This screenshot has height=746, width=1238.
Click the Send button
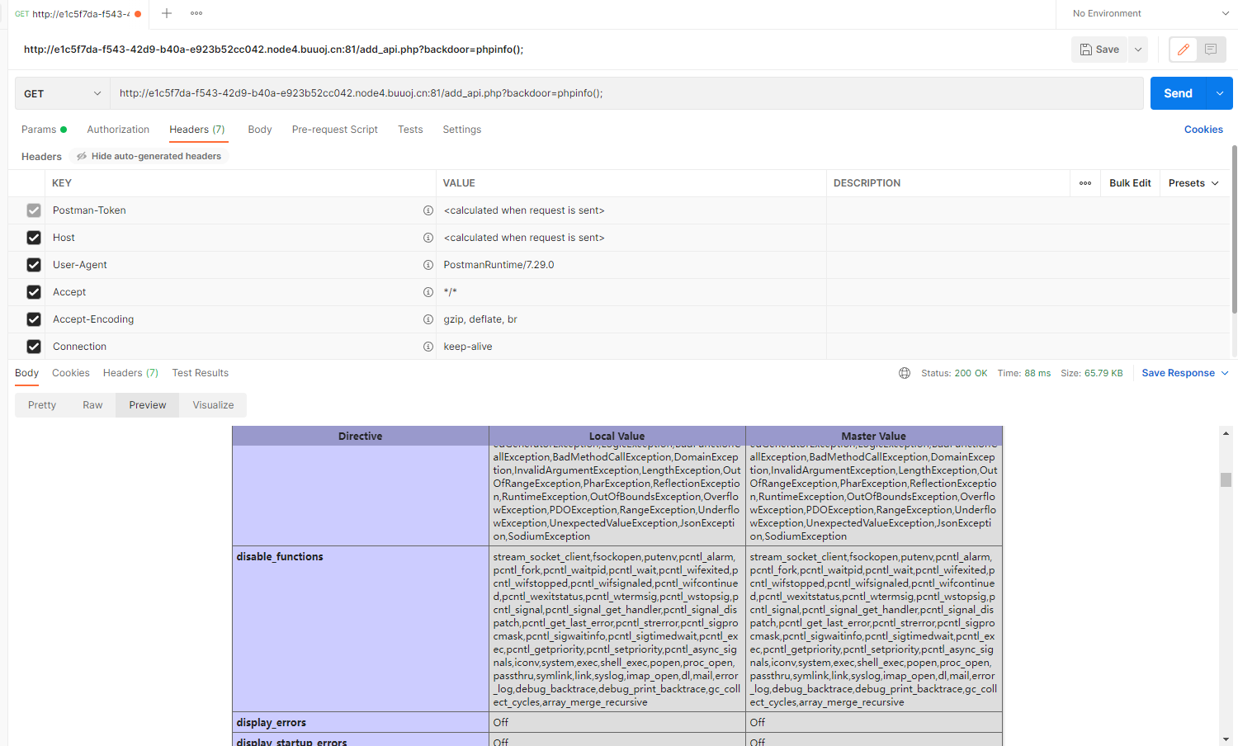(x=1179, y=93)
